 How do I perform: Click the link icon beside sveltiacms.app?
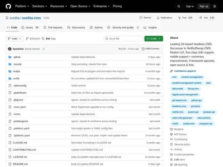pyautogui.click(x=171, y=71)
